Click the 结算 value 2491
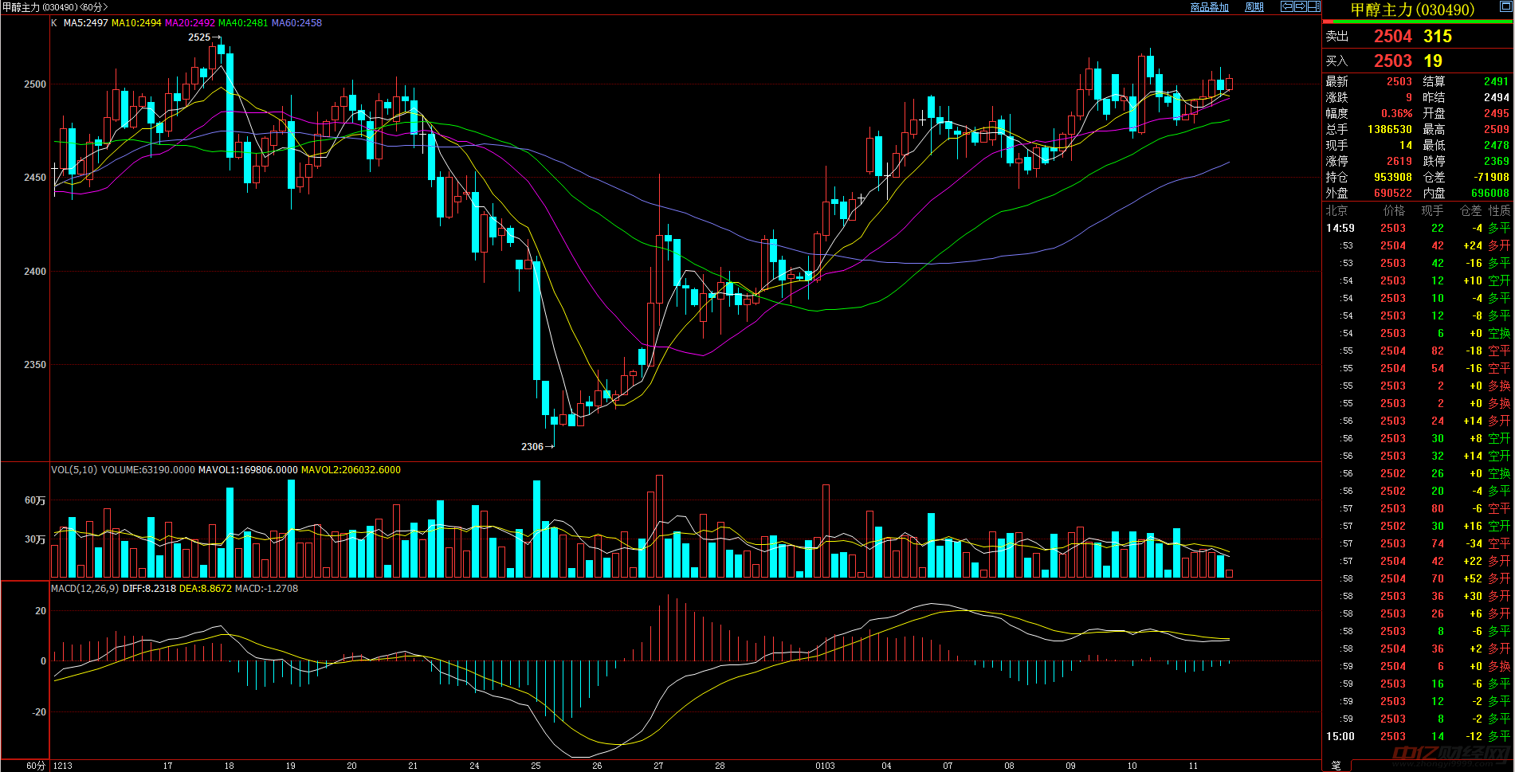 pyautogui.click(x=1496, y=82)
